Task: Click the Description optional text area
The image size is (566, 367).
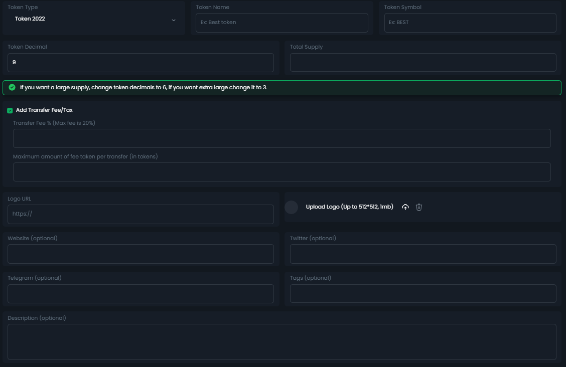Action: pyautogui.click(x=281, y=341)
